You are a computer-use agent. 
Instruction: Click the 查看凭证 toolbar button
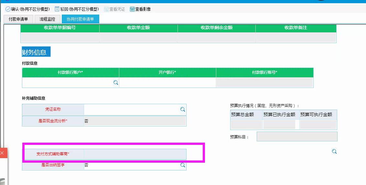pyautogui.click(x=114, y=9)
